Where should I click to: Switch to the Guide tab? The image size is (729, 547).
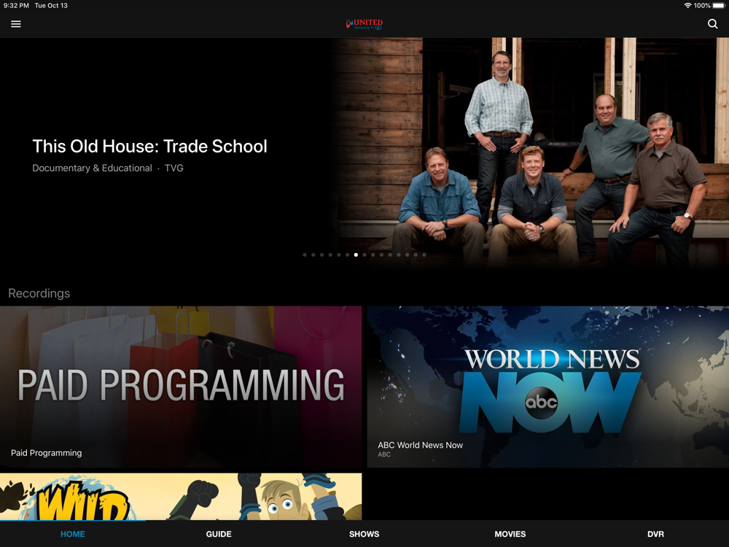[219, 534]
